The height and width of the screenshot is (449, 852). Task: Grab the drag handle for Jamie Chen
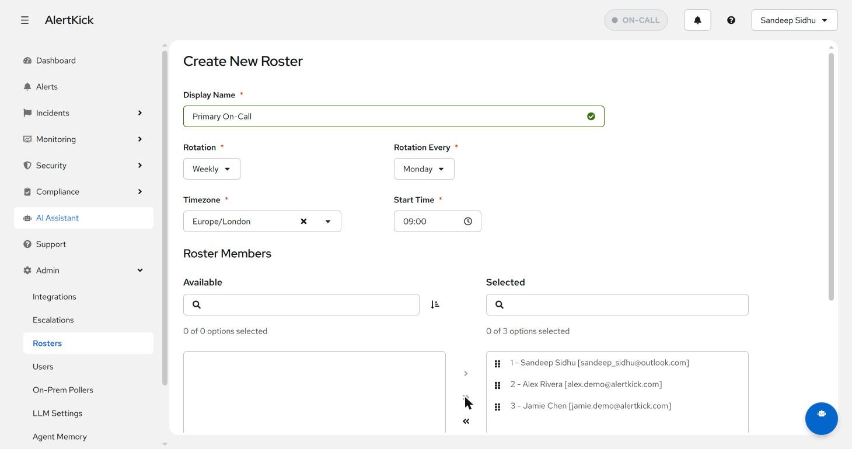[498, 407]
